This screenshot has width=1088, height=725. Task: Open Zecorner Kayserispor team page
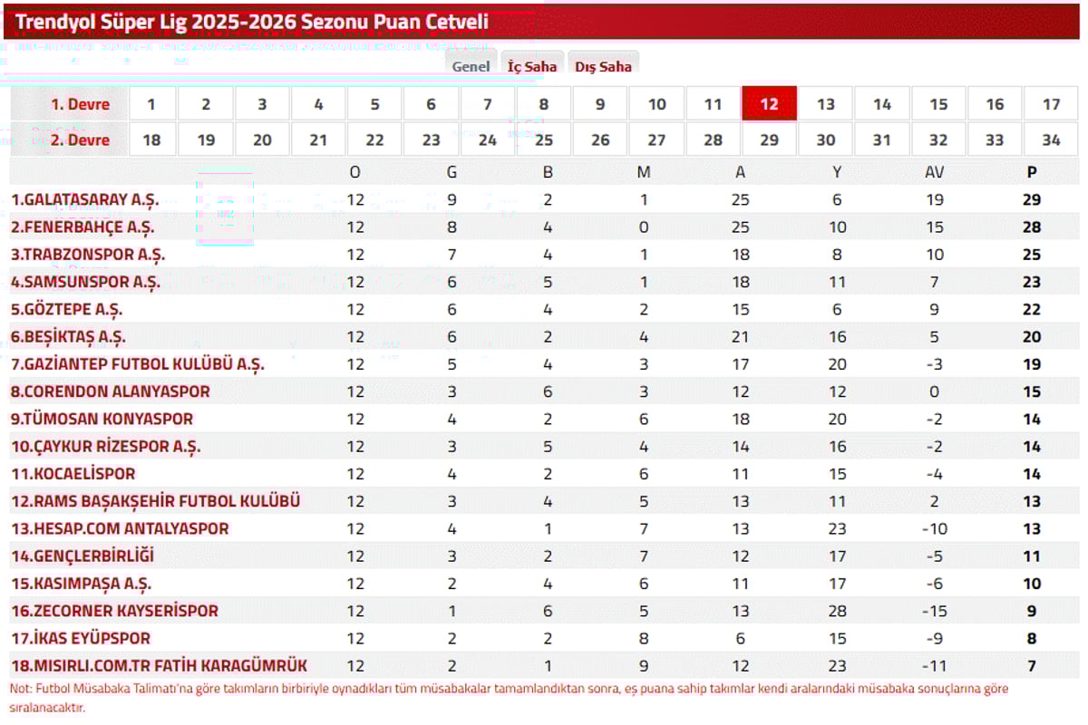[x=114, y=611]
